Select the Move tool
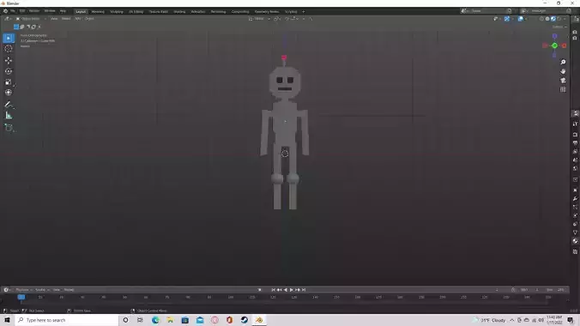580x326 pixels. point(9,60)
